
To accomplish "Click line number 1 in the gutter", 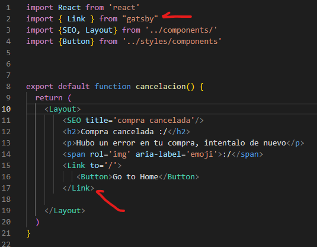I will pos(8,8).
